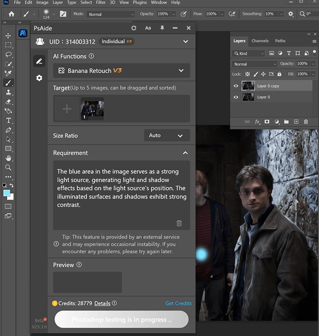Select the Eraser tool
This screenshot has height=336, width=319.
pyautogui.click(x=8, y=102)
